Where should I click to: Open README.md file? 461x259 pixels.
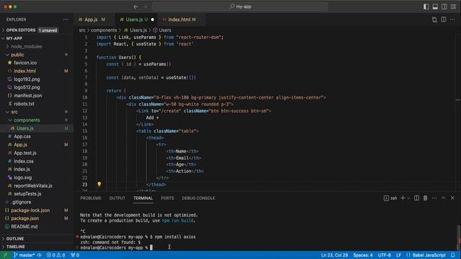pyautogui.click(x=24, y=227)
